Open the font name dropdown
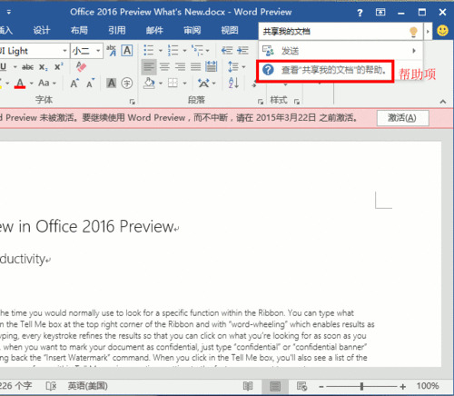The image size is (454, 396). coord(64,51)
